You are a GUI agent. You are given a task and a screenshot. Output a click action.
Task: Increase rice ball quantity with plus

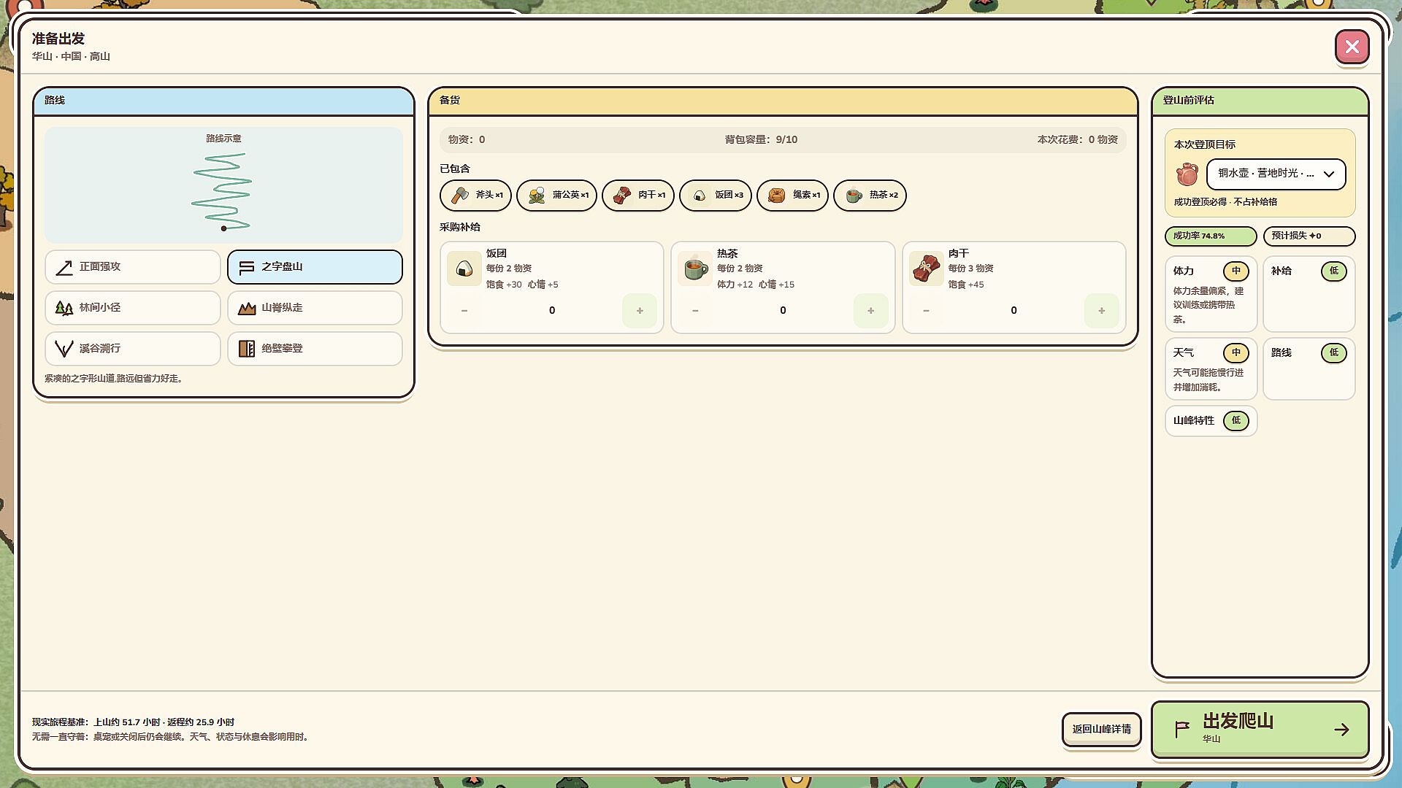tap(640, 311)
